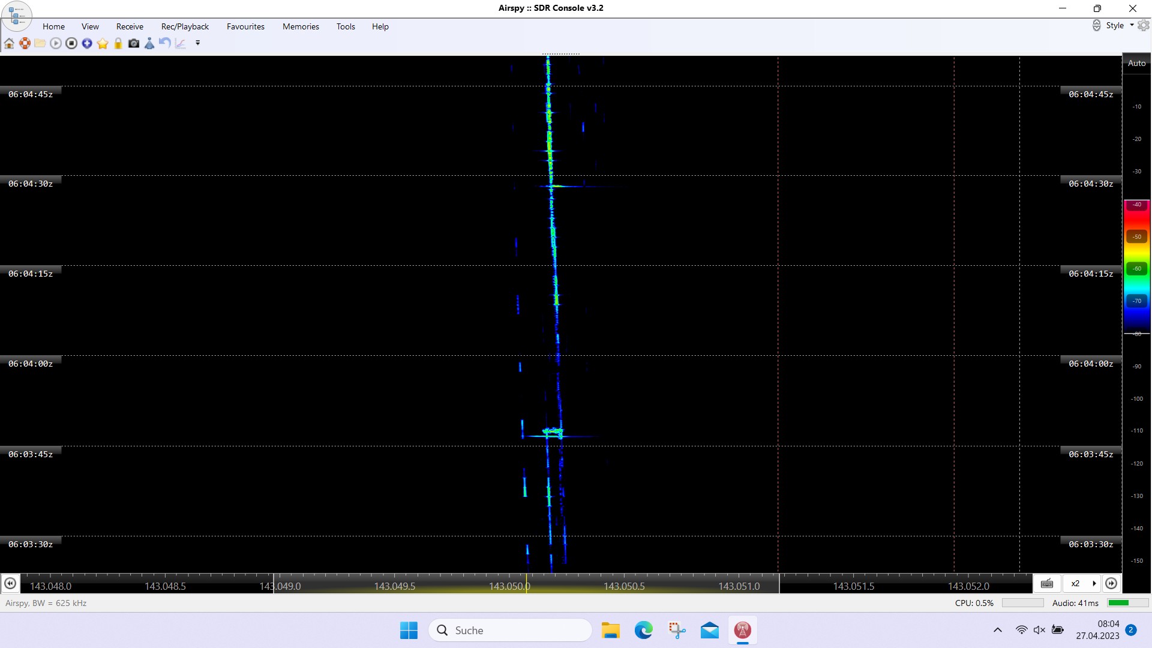Viewport: 1152px width, 648px height.
Task: Click the 143.049.0 frequency scale label
Action: pos(280,586)
